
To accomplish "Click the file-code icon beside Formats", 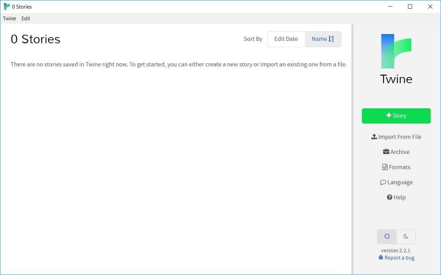I will [x=385, y=167].
